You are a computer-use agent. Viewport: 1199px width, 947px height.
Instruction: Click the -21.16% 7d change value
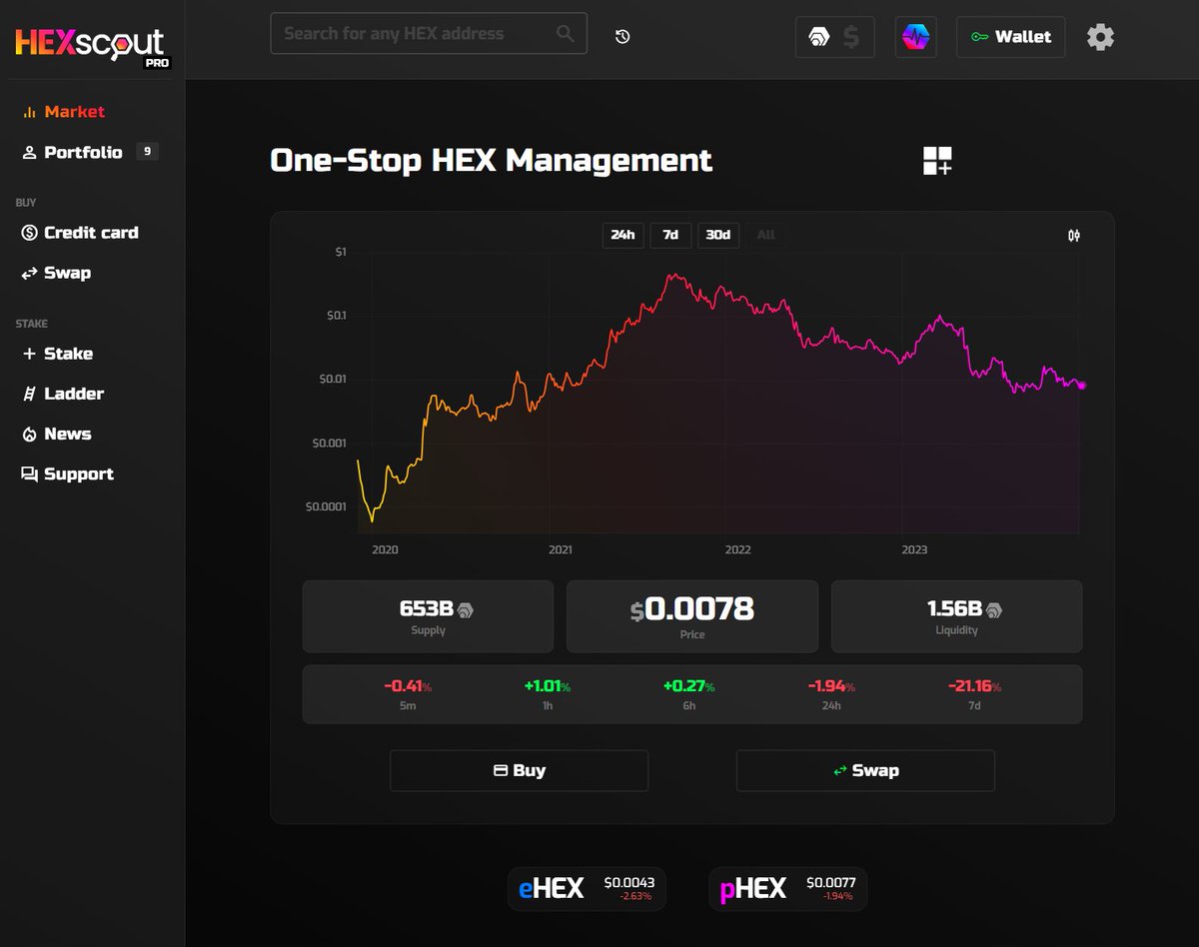pyautogui.click(x=974, y=686)
